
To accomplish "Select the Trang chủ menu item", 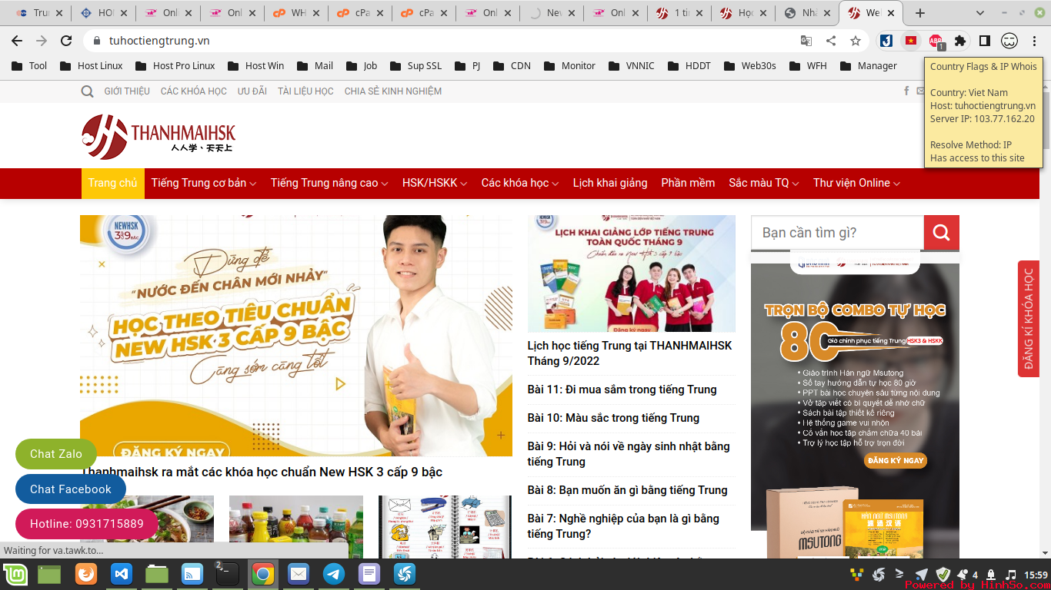I will click(x=112, y=183).
